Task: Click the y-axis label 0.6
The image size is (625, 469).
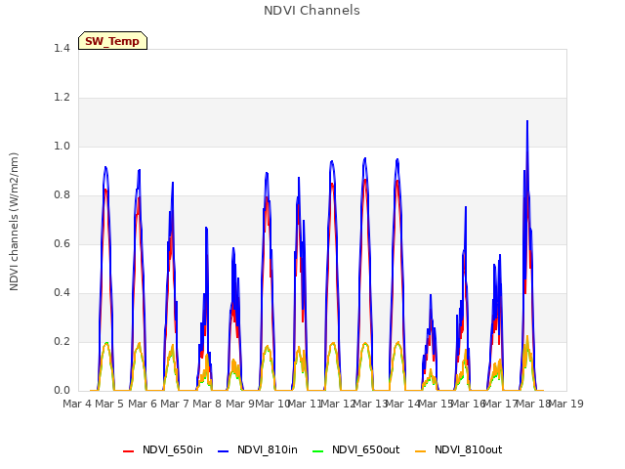Action: click(x=62, y=244)
